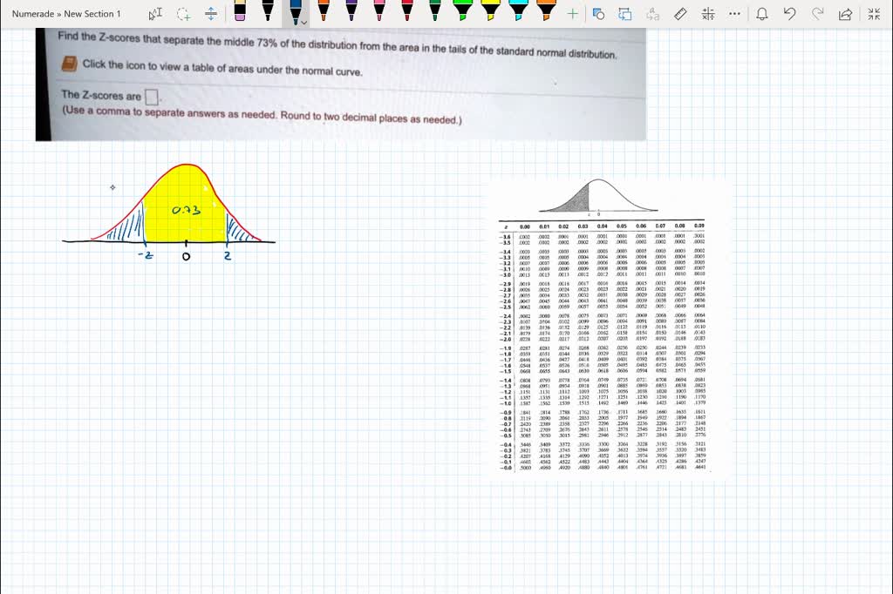Viewport: 893px width, 594px height.
Task: Open the notifications bell
Action: click(763, 14)
